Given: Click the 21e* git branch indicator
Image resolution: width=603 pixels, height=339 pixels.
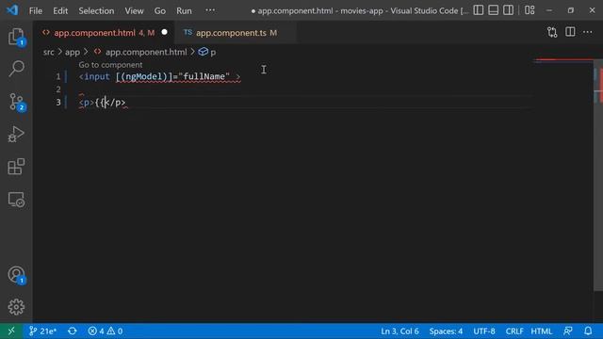Looking at the screenshot, I should (x=43, y=331).
